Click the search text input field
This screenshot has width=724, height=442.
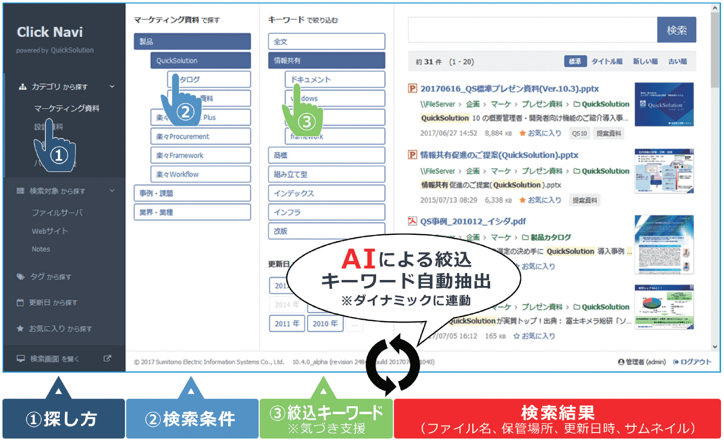532,30
